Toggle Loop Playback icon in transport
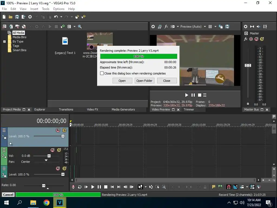 pyautogui.click(x=80, y=187)
